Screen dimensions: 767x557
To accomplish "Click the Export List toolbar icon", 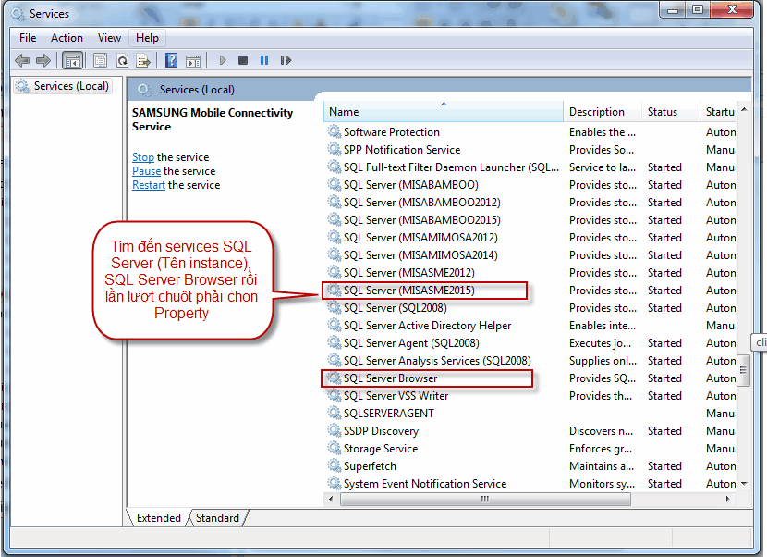I will pos(143,61).
